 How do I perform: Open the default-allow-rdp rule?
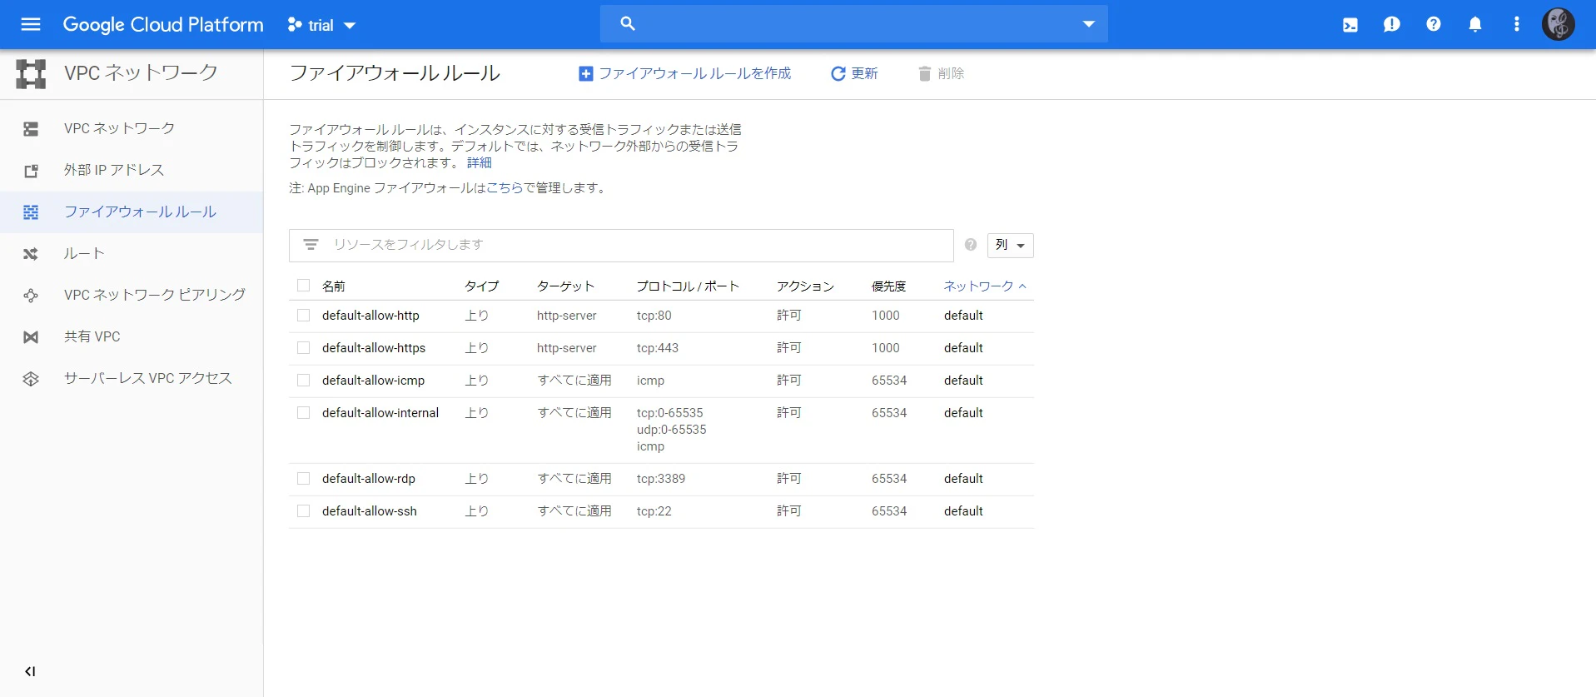[x=369, y=479]
